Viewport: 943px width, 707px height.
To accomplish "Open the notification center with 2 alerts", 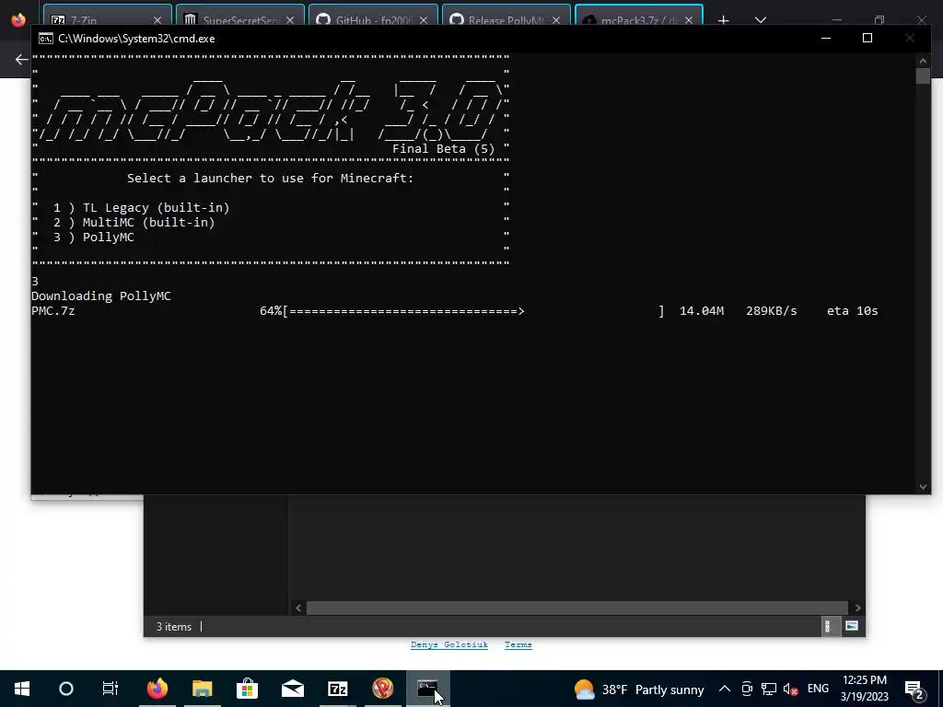I will tap(914, 690).
